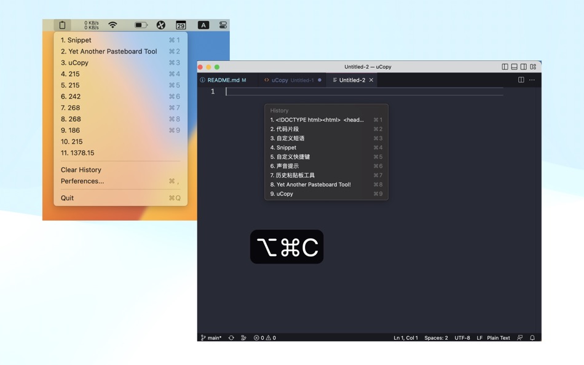Open Perferences... from the uCopy menu
The height and width of the screenshot is (365, 584).
(120, 181)
